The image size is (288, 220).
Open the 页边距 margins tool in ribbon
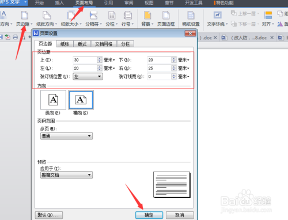point(24,19)
